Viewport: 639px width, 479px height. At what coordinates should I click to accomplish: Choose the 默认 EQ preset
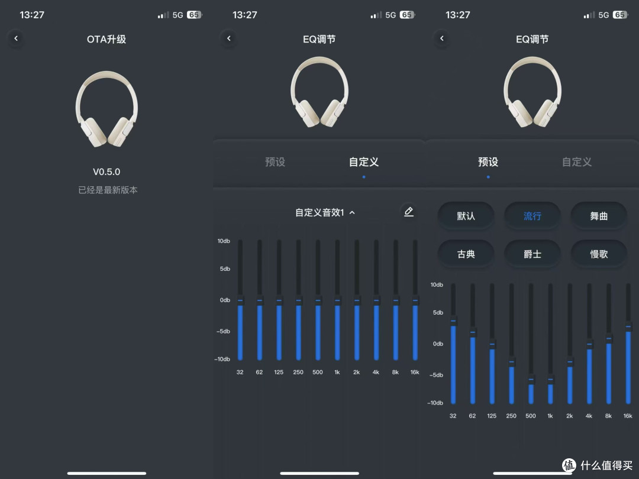click(x=466, y=216)
